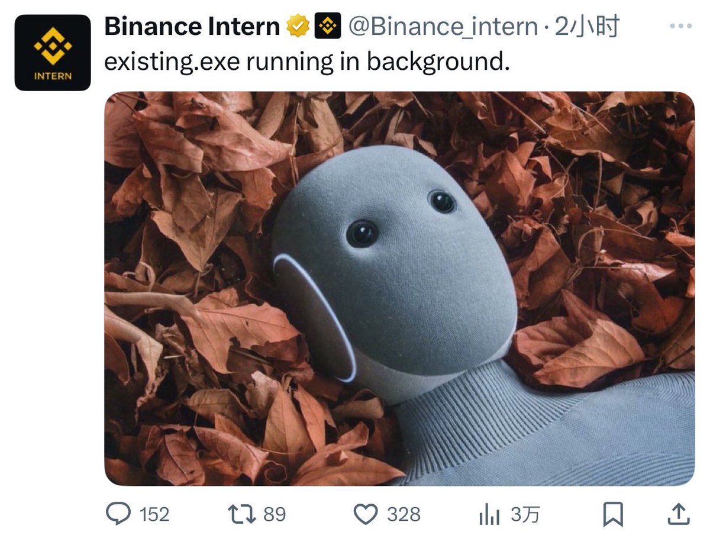Click the gold verified checkmark badge
Image resolution: width=710 pixels, height=535 pixels.
[298, 26]
